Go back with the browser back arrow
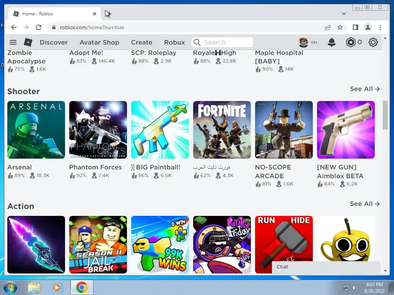394x295 pixels. point(14,27)
